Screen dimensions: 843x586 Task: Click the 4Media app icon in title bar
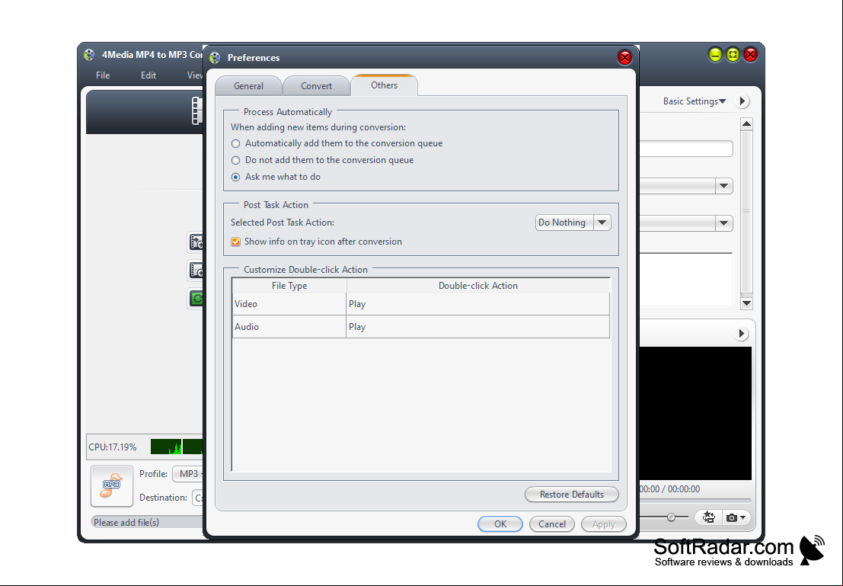[89, 54]
